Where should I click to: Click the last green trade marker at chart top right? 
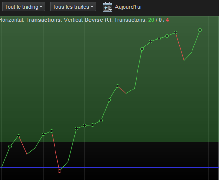[200, 30]
